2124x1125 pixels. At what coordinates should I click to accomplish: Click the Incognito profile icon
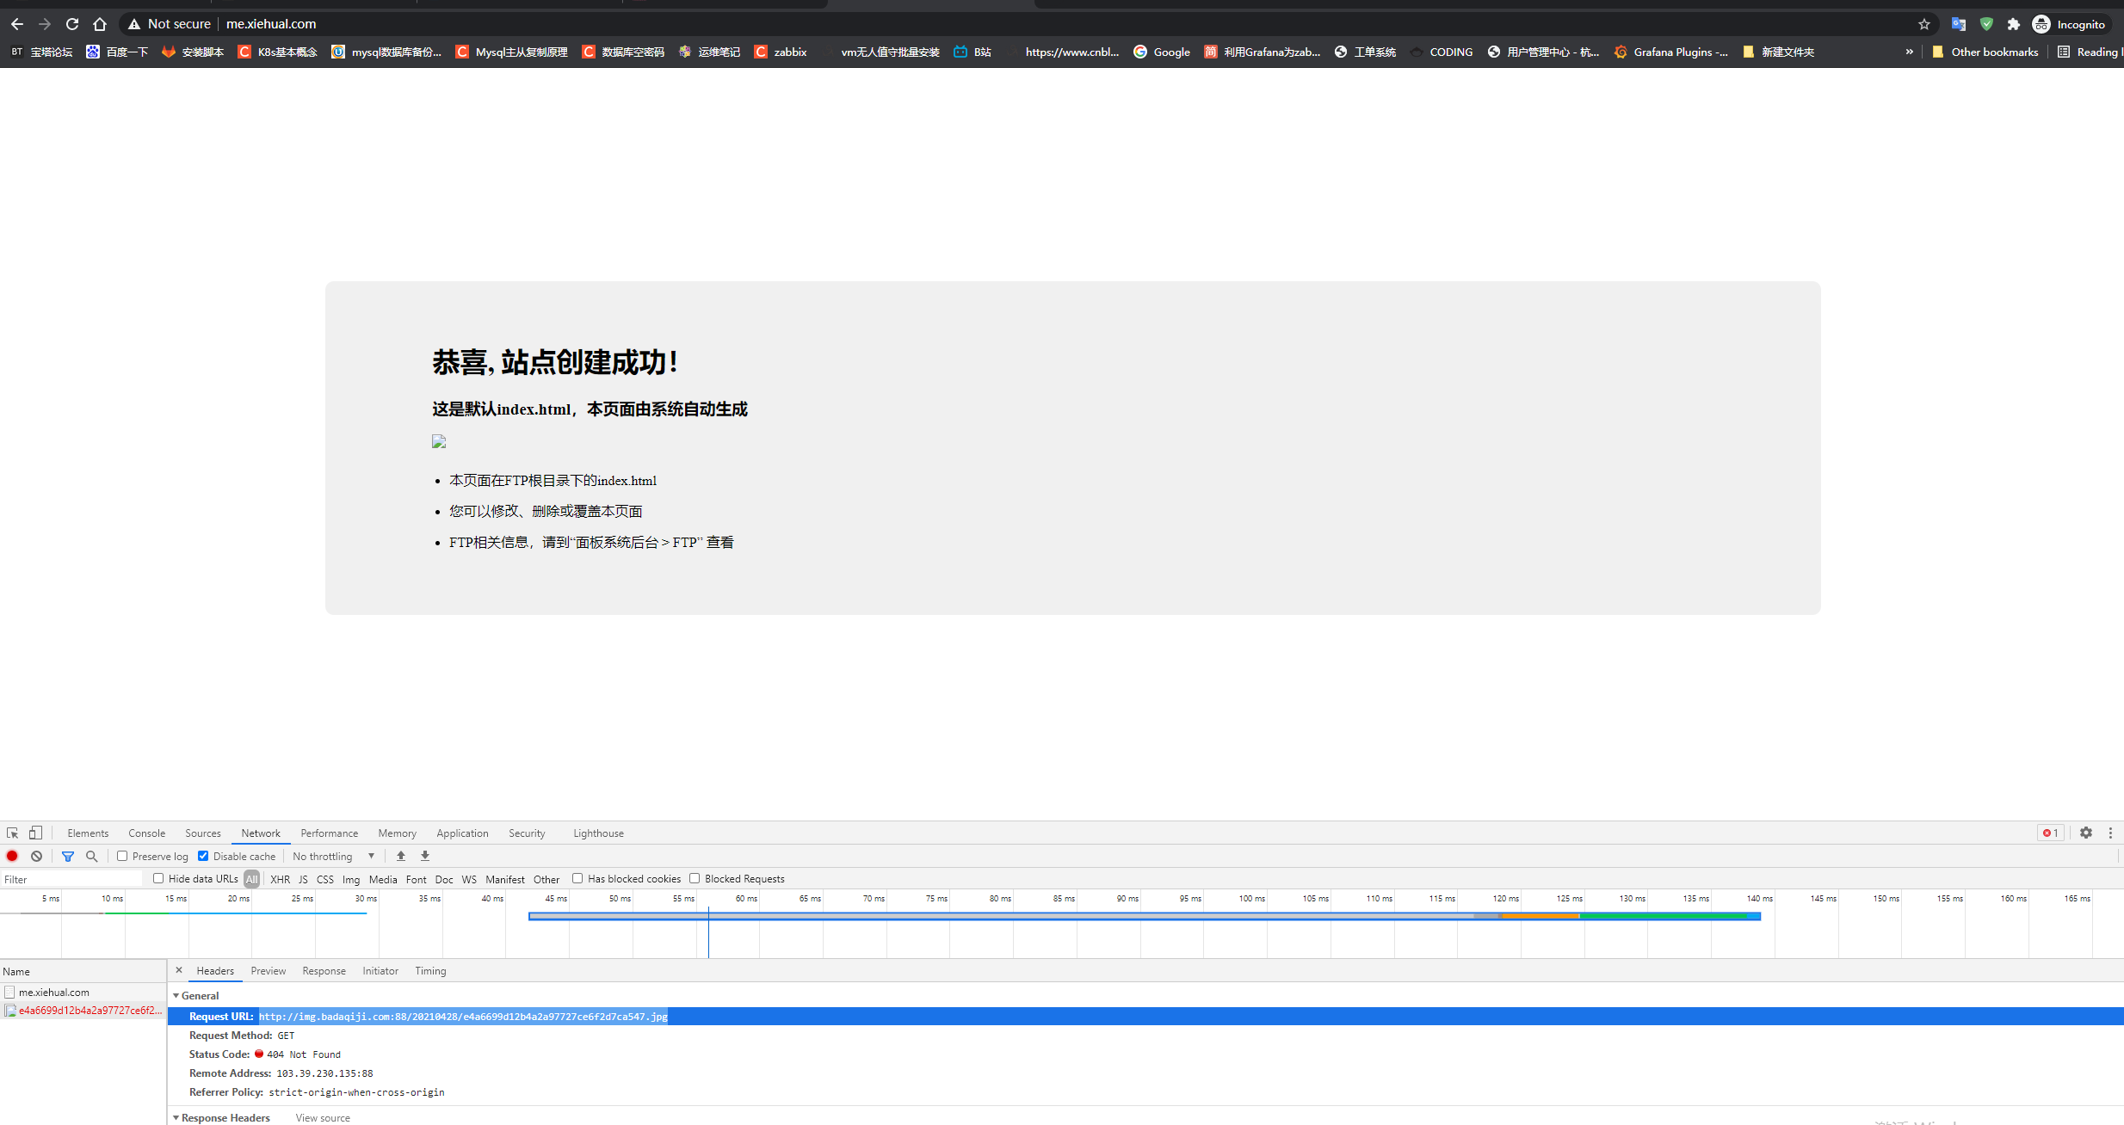[x=2041, y=24]
